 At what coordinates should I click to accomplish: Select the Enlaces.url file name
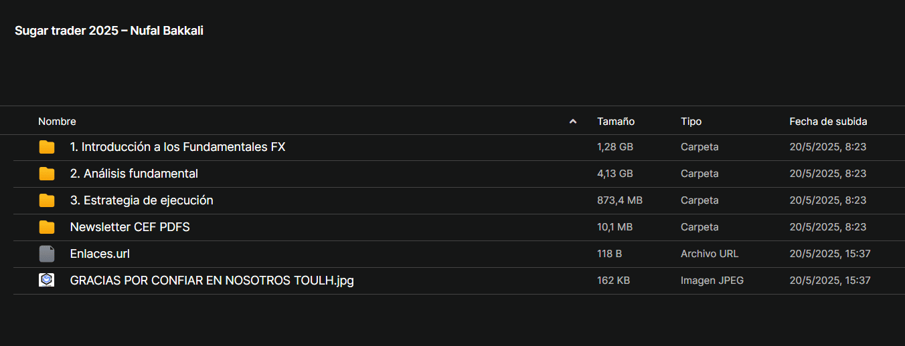click(100, 254)
